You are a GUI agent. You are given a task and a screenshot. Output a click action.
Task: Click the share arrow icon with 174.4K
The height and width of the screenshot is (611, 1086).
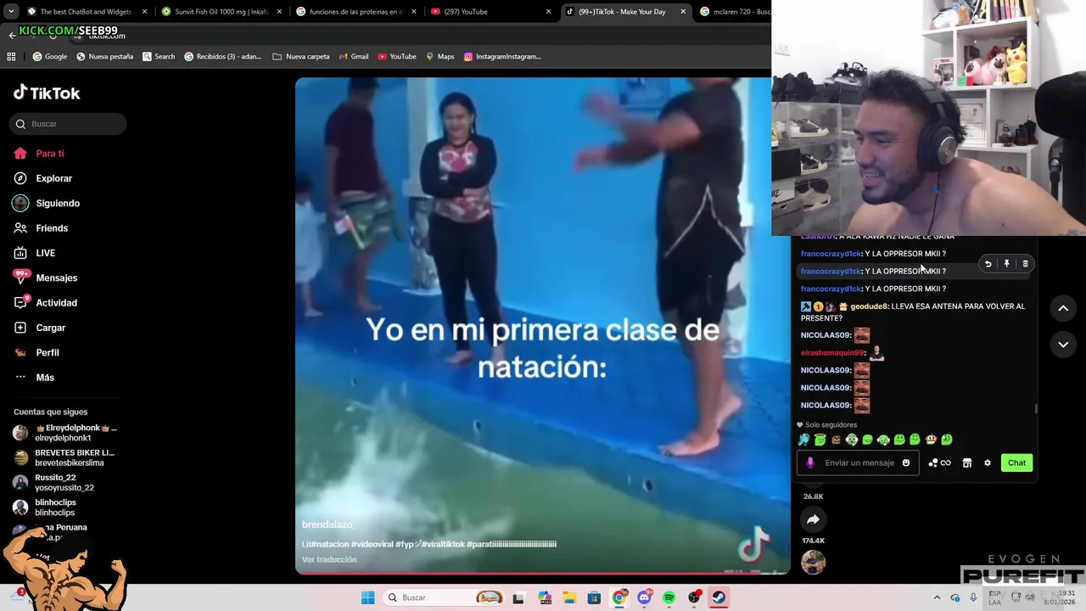click(x=813, y=519)
